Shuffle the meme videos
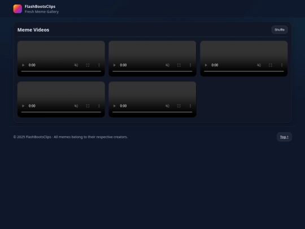 coord(280,30)
